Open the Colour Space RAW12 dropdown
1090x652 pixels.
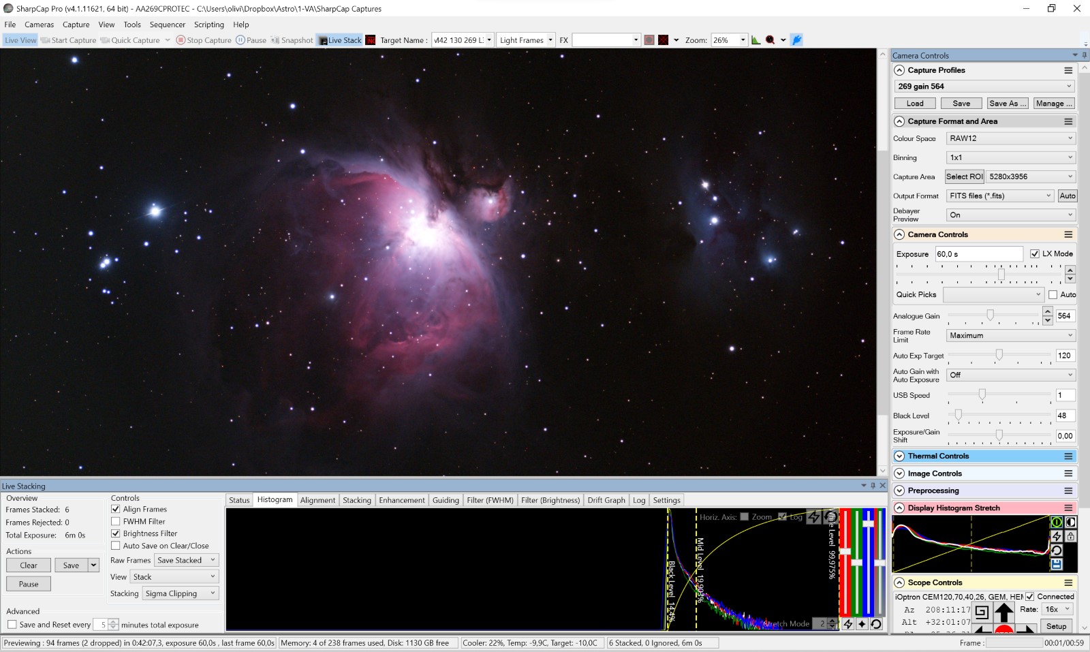pos(1010,138)
